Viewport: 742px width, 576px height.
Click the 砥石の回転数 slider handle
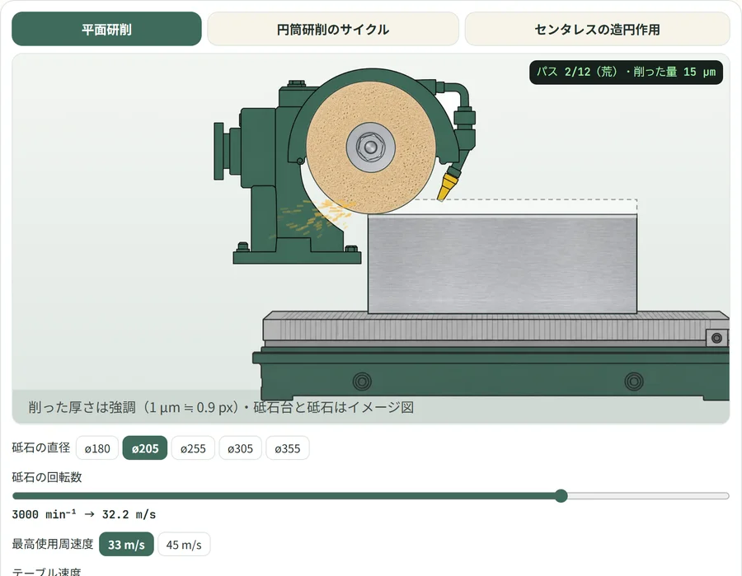click(561, 495)
